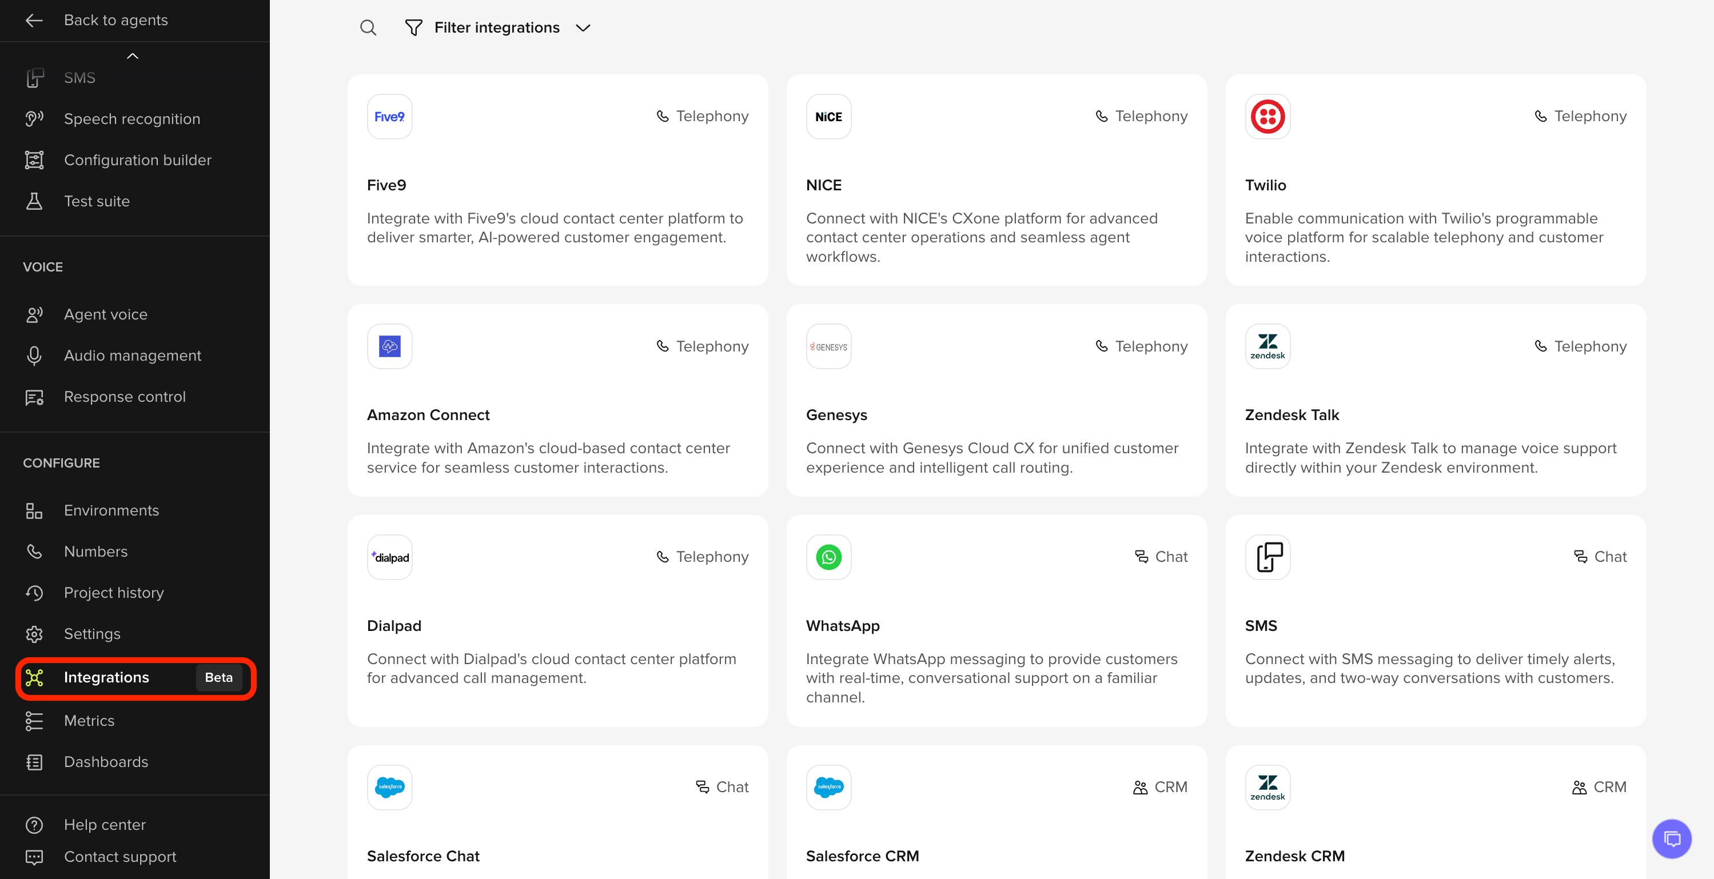Open the Twilio card title
Viewport: 1714px width, 879px height.
[x=1266, y=185]
